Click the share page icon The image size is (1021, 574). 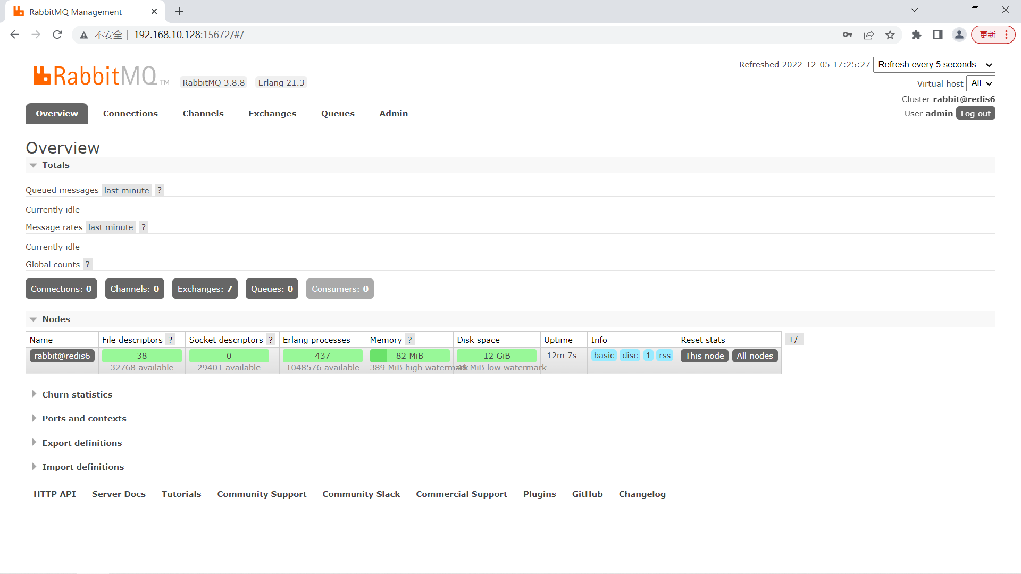(868, 35)
